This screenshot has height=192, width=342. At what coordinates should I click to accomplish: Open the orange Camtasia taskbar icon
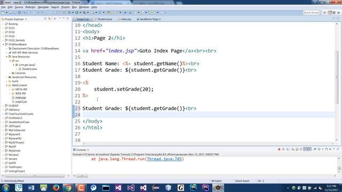click(81, 188)
